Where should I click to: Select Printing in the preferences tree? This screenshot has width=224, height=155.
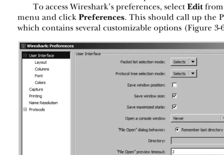pyautogui.click(x=35, y=96)
